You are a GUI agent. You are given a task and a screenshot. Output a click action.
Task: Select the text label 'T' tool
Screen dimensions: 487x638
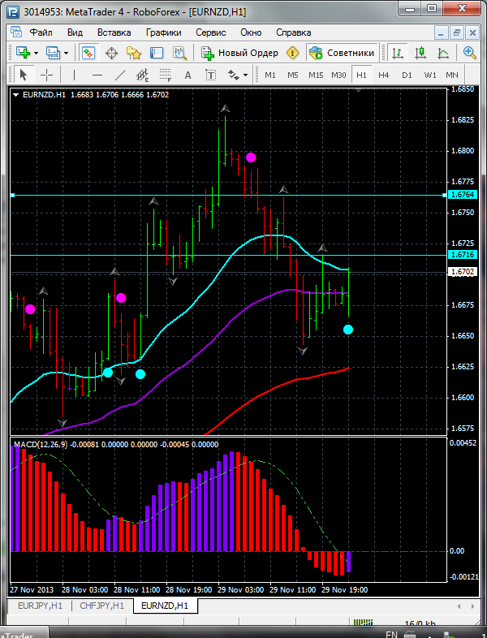[210, 75]
